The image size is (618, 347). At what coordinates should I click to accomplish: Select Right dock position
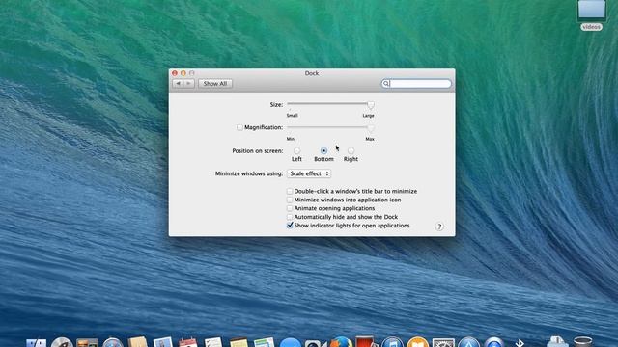(351, 150)
